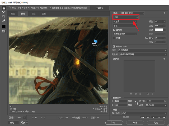
Task: Open the 元数据 版权和联系信息 dropdown
Action: point(143,55)
